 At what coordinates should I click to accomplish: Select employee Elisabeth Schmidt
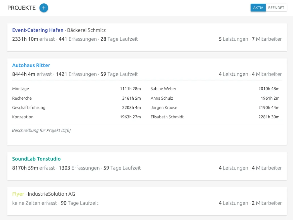click(167, 117)
